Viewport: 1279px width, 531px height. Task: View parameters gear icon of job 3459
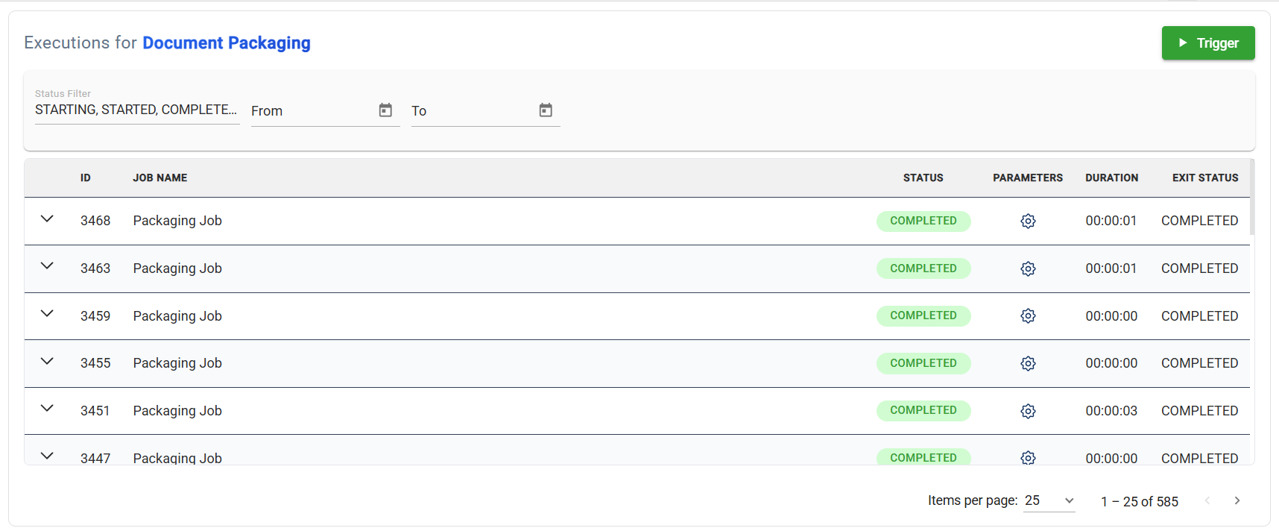pyautogui.click(x=1028, y=316)
